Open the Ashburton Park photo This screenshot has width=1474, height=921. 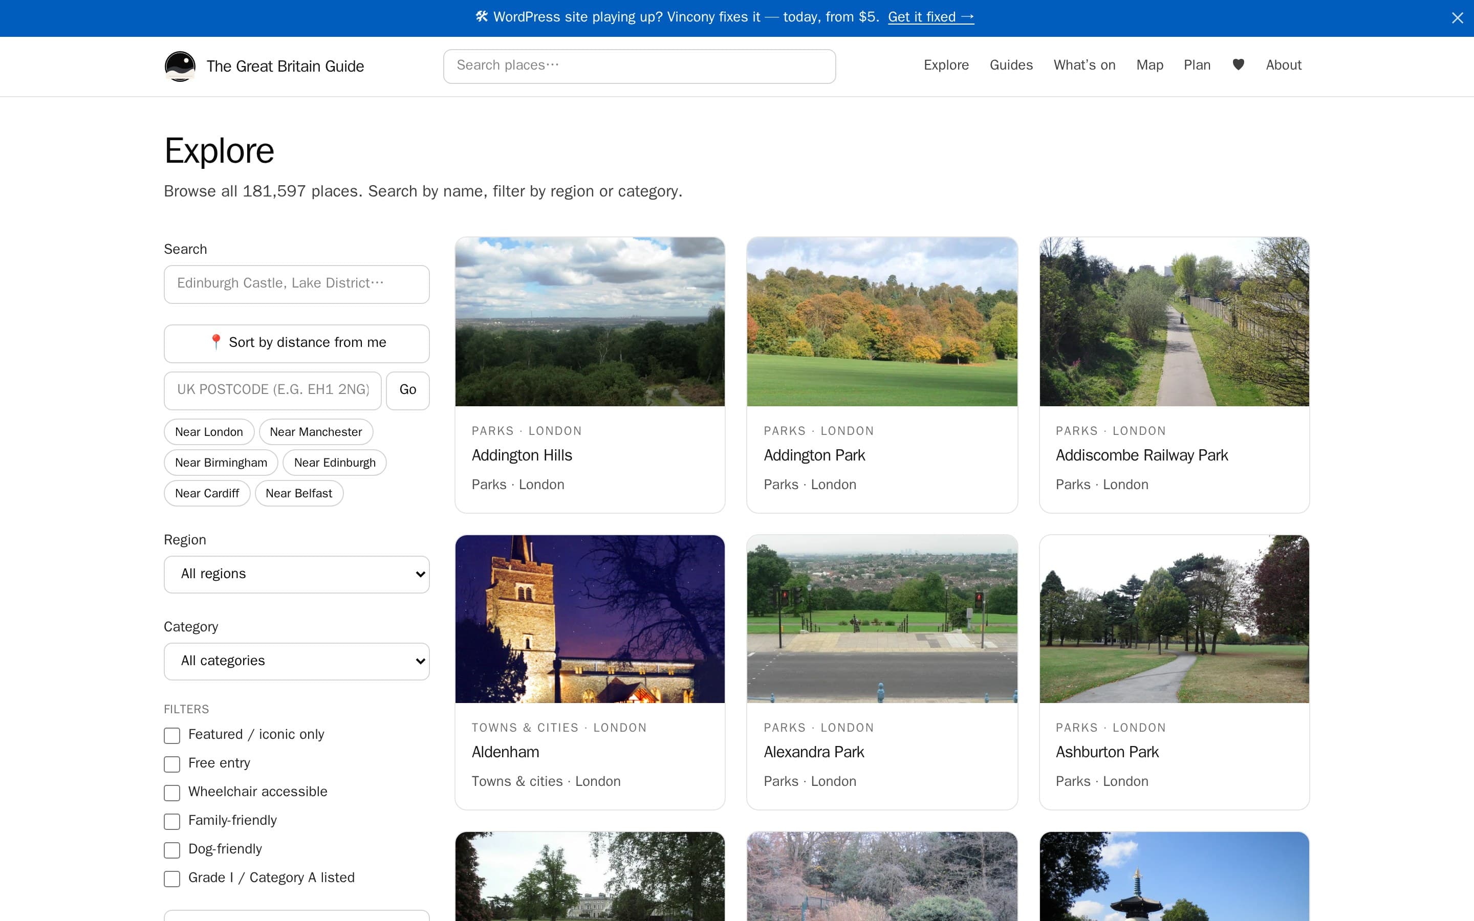1174,619
